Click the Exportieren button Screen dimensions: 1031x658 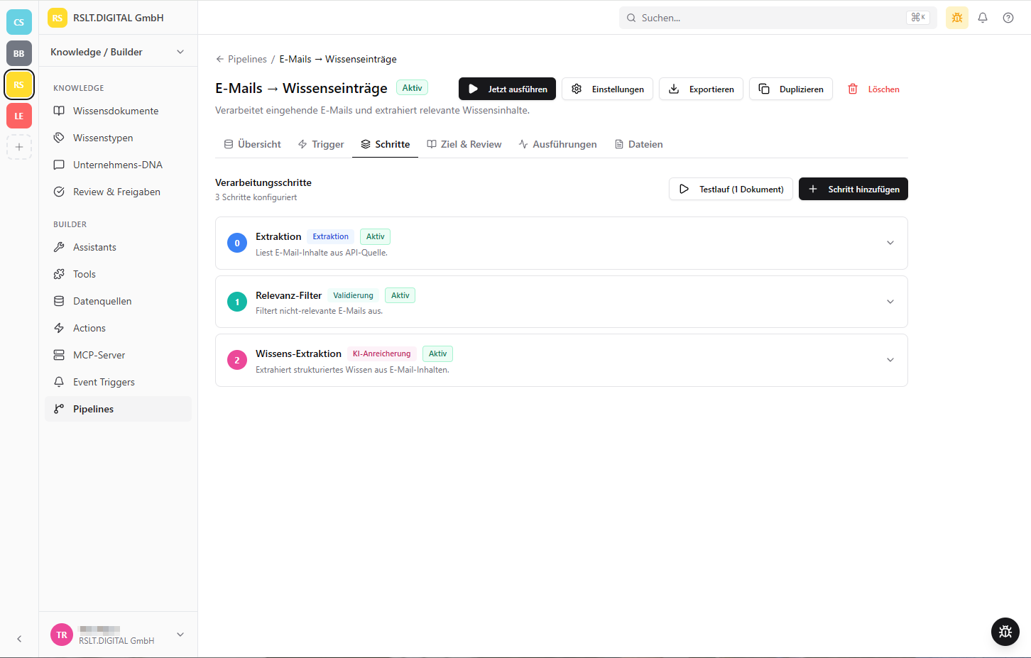701,89
